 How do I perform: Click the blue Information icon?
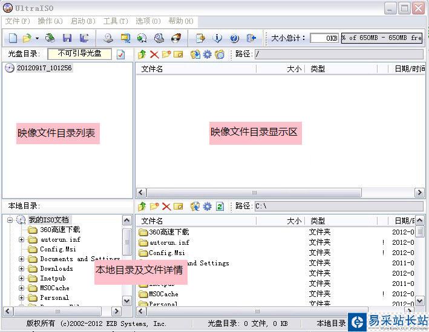[x=217, y=38]
